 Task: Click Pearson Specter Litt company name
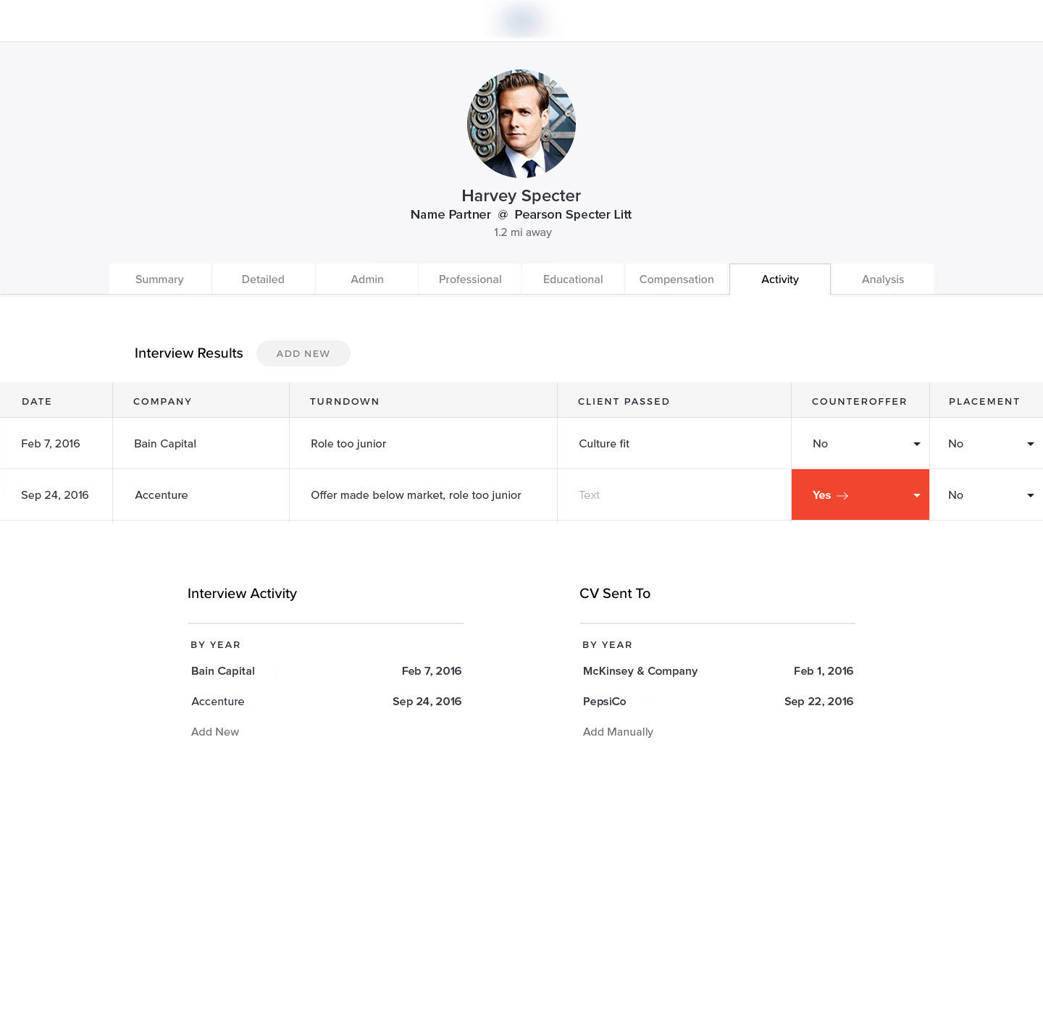click(573, 214)
